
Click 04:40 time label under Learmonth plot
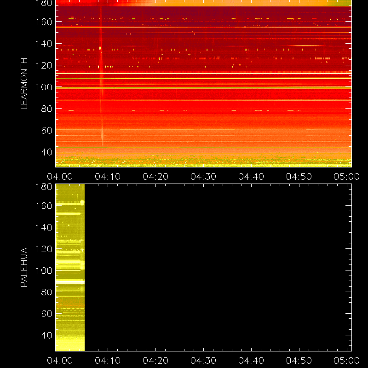[x=251, y=177]
